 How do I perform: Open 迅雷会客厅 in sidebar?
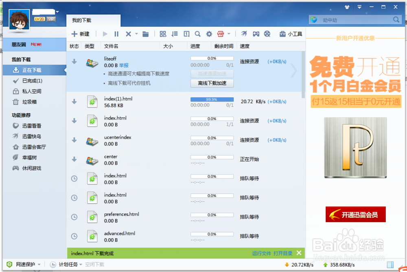[29, 147]
